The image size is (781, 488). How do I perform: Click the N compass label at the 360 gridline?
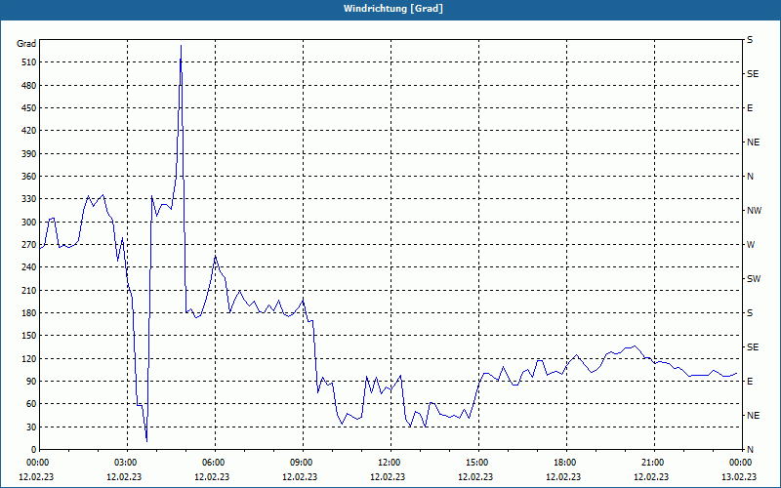(x=750, y=177)
